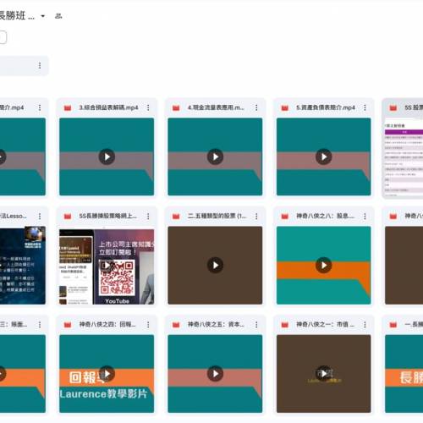The height and width of the screenshot is (423, 423).
Task: Select file name 4.現金流量表應用
Action: [216, 107]
